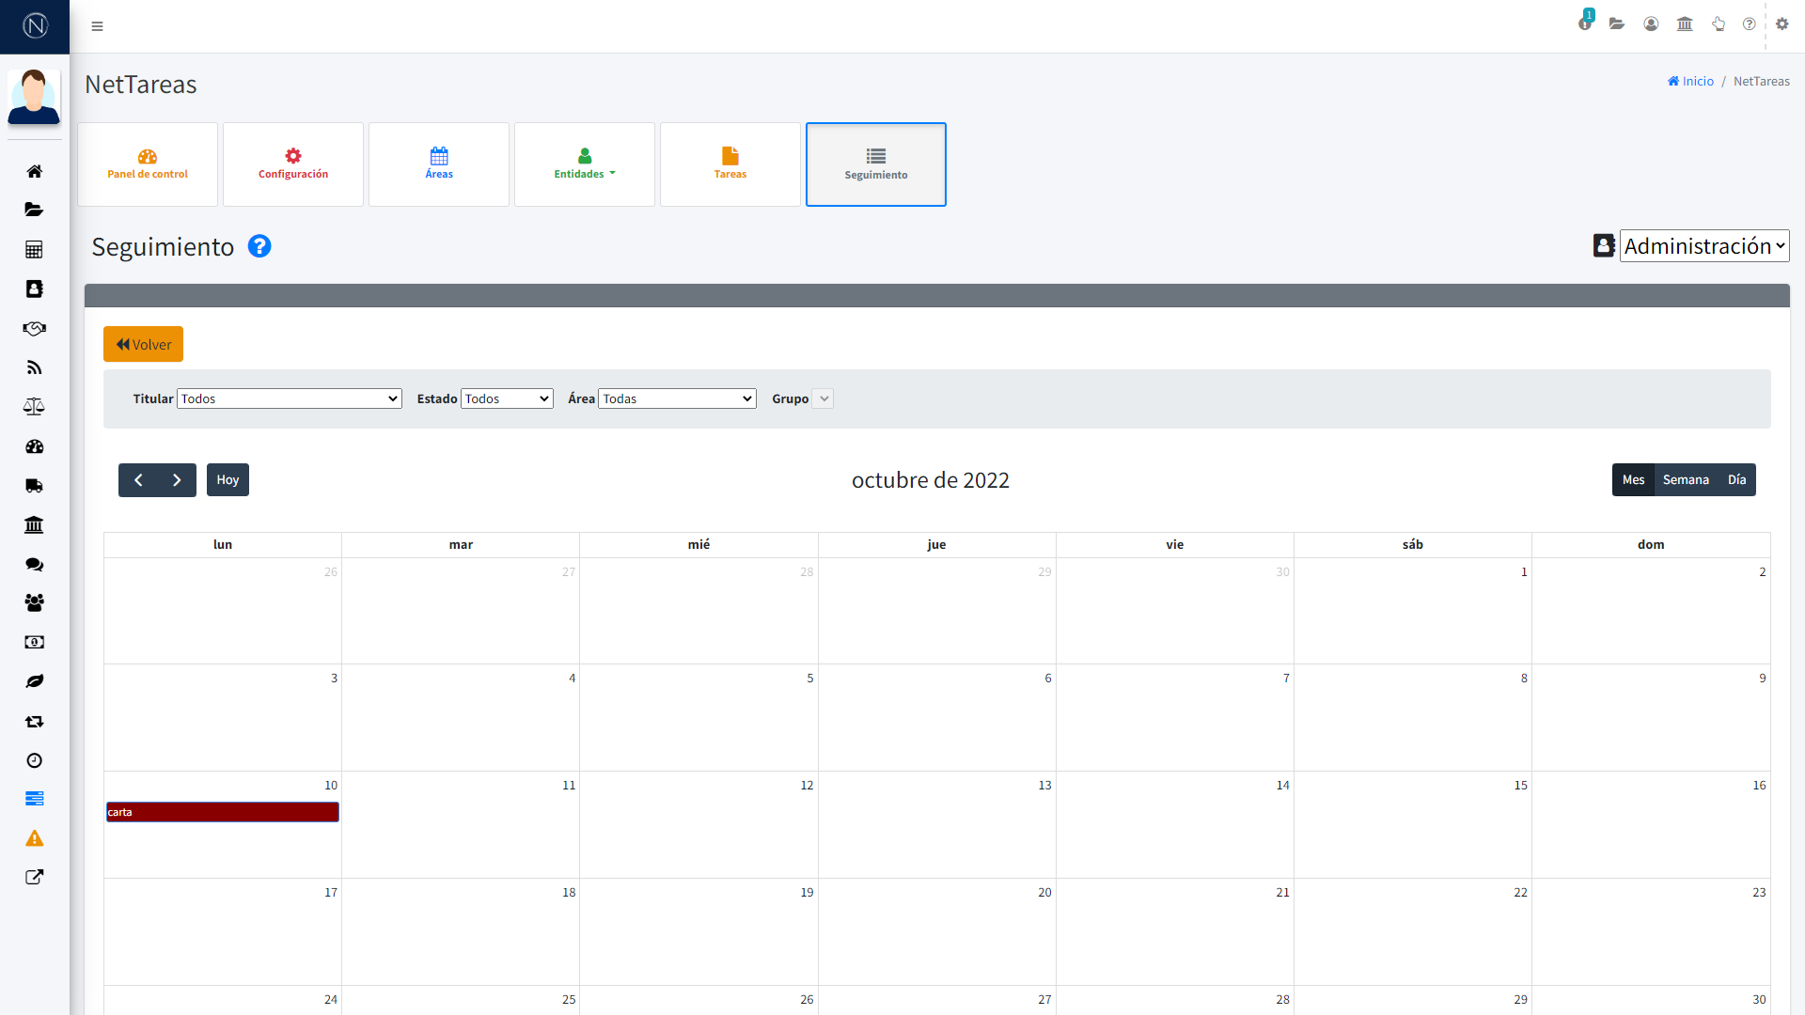The image size is (1805, 1015).
Task: Open the handshake agreements icon in sidebar
Action: (34, 328)
